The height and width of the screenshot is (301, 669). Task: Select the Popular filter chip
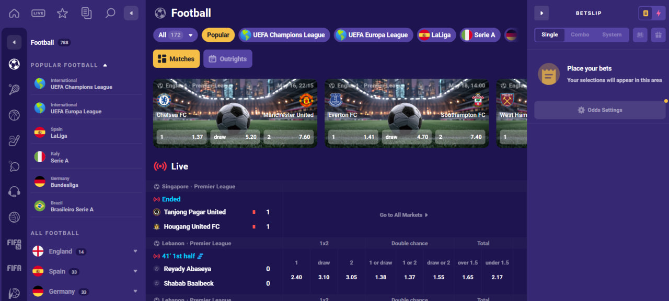click(218, 35)
